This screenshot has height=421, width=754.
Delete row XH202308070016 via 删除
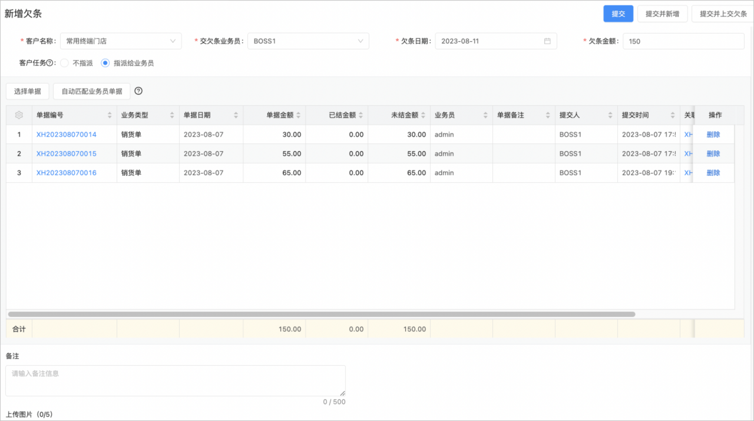pyautogui.click(x=713, y=173)
